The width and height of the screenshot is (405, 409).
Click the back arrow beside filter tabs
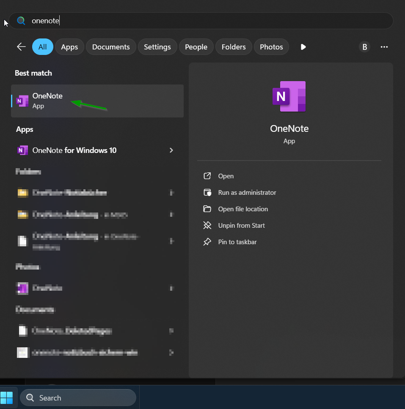click(x=21, y=47)
